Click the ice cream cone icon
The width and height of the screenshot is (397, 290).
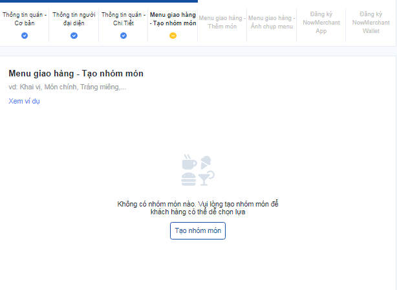(206, 162)
